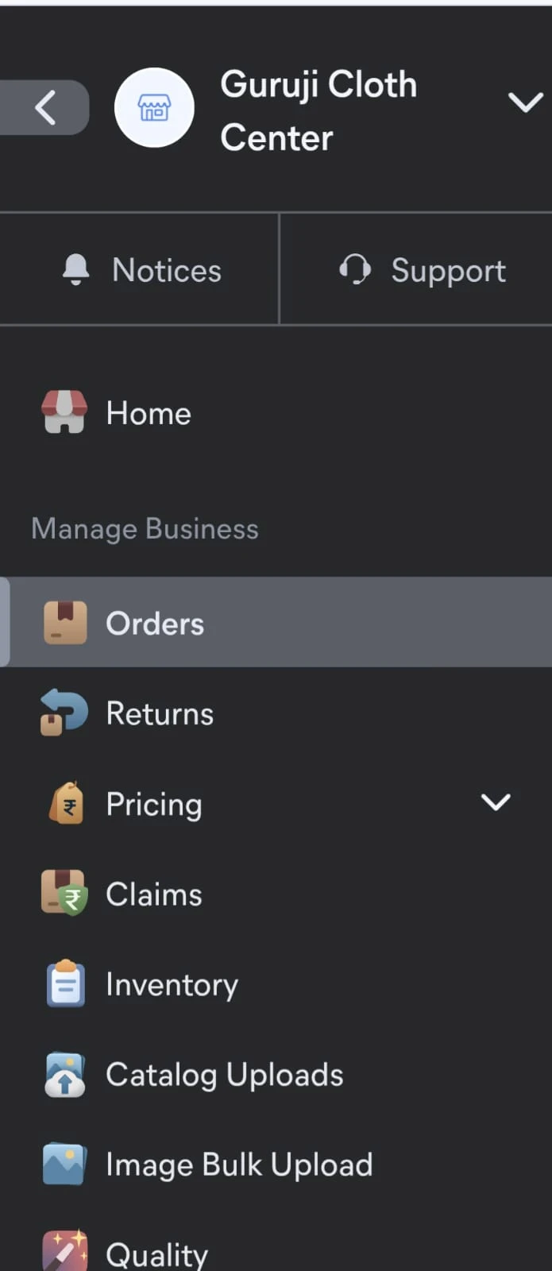Select Returns in the sidebar menu
The image size is (552, 1271).
(160, 713)
